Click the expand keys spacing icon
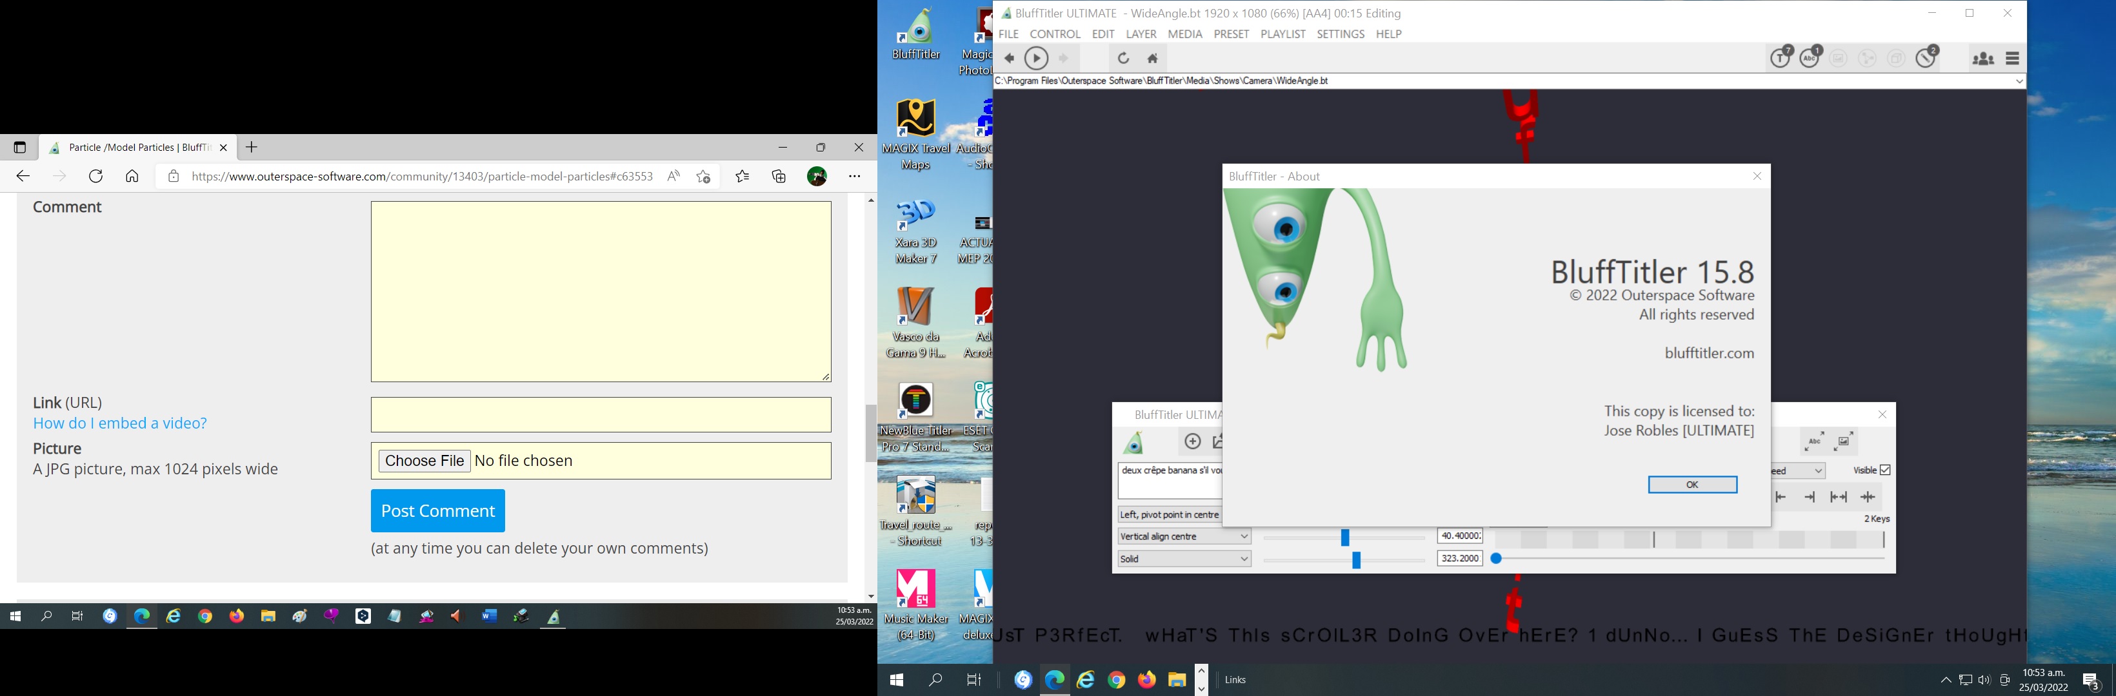This screenshot has width=2116, height=696. (x=1839, y=497)
